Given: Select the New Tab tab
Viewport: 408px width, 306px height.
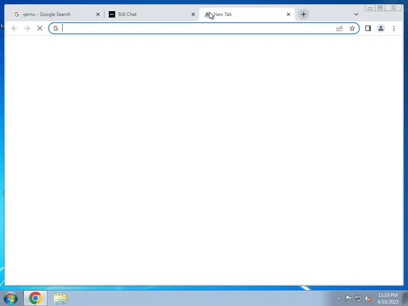Looking at the screenshot, I should click(x=247, y=14).
